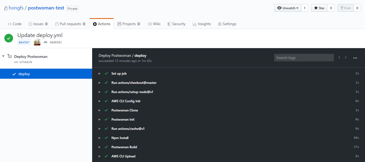
Task: Expand the Set up job step
Action: [x=99, y=74]
